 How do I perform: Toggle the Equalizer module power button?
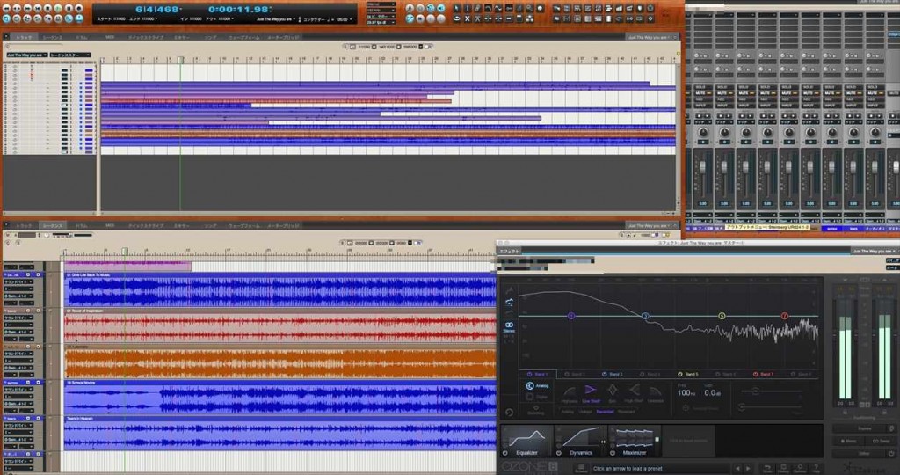[x=505, y=453]
